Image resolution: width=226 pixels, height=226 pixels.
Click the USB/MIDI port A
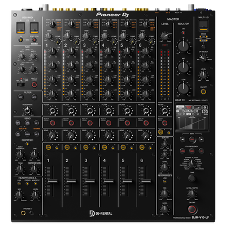tap(20, 27)
